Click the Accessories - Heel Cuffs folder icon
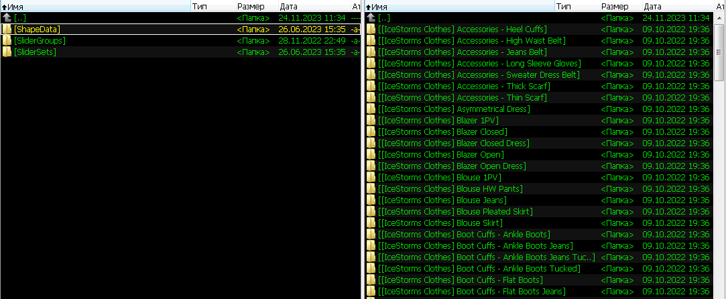Viewport: 726px width, 299px height. (371, 29)
